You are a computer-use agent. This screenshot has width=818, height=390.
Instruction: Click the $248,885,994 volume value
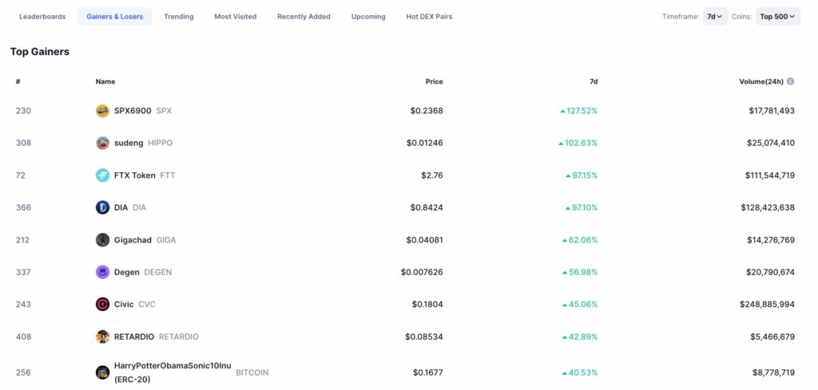(768, 305)
